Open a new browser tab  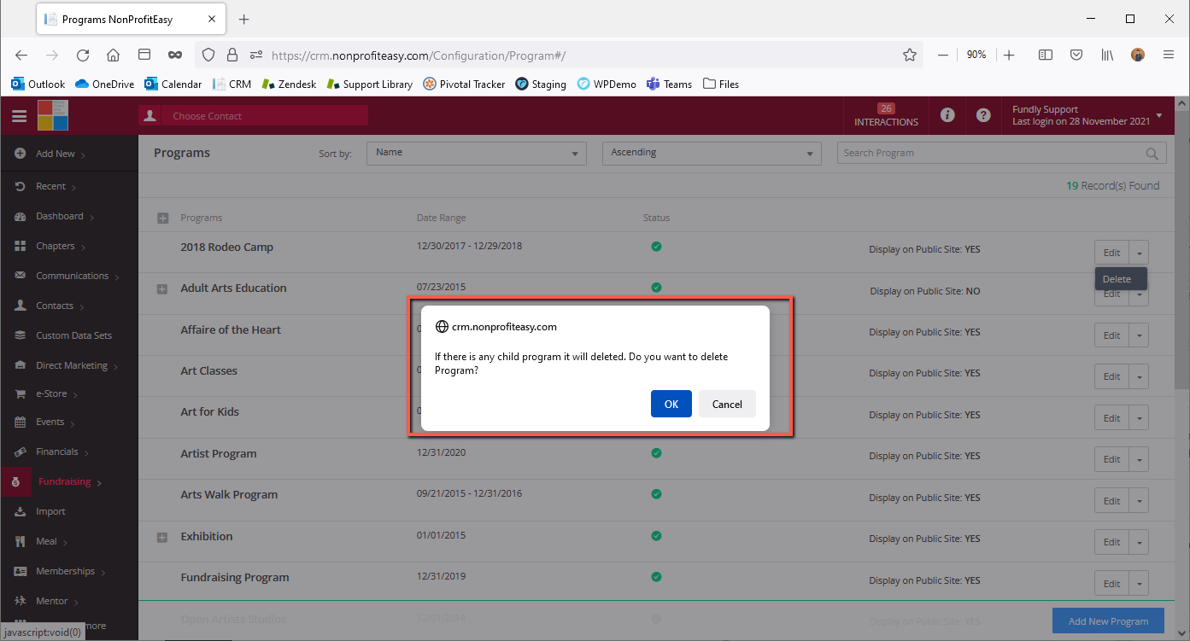point(244,19)
